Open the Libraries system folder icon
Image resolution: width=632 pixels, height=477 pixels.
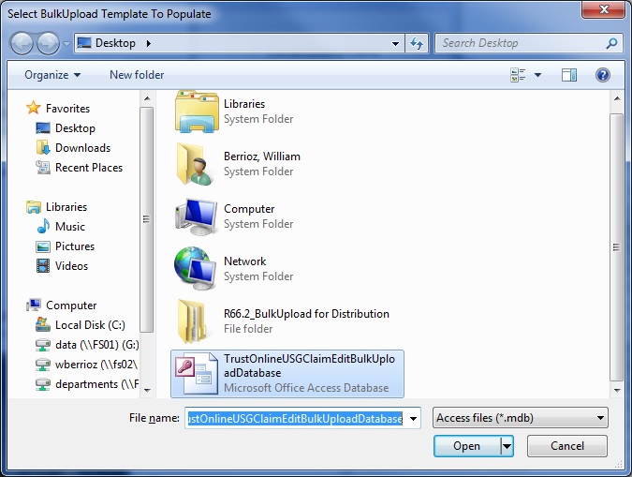[197, 112]
